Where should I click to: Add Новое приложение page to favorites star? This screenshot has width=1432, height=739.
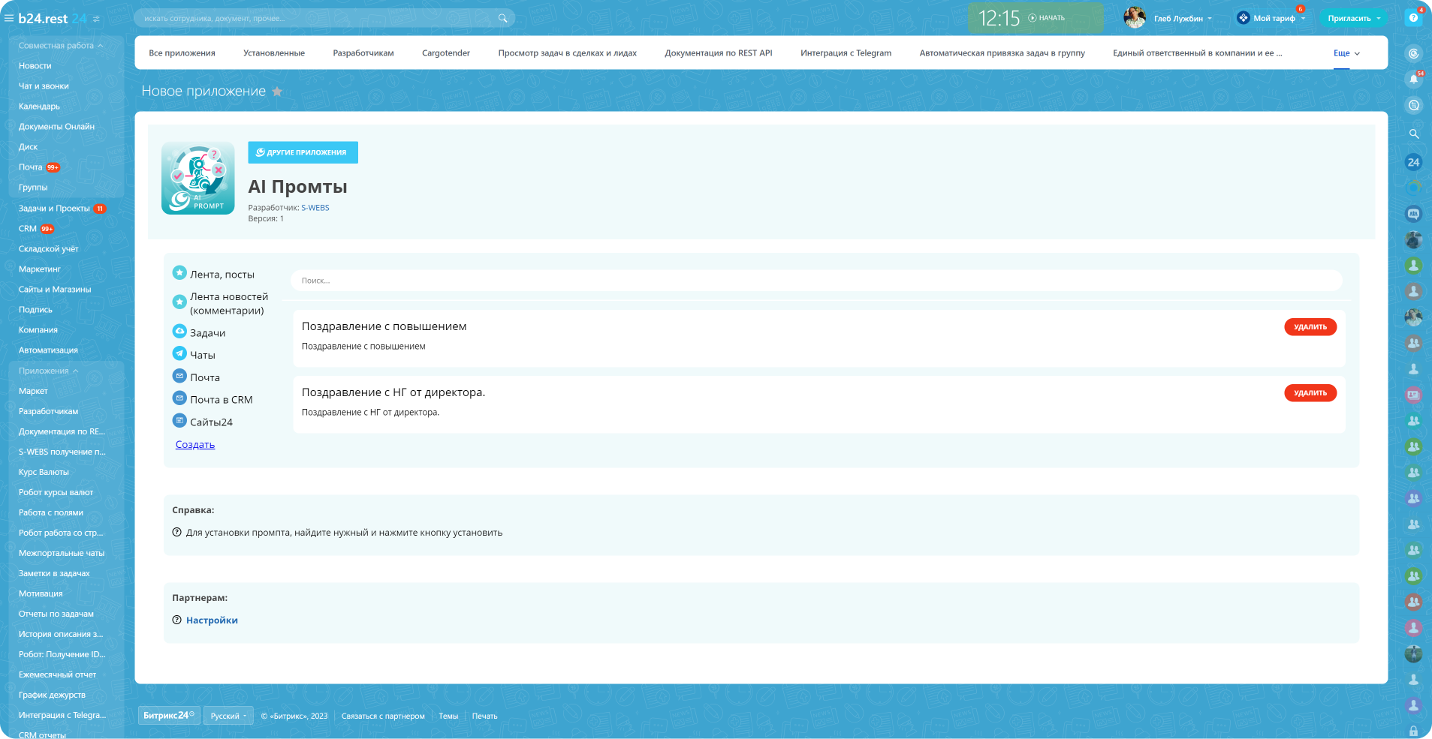[277, 92]
